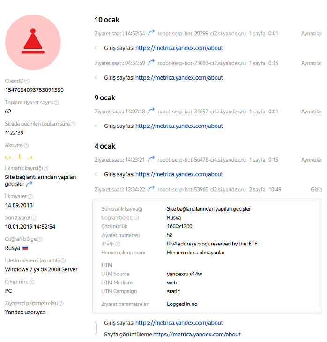The width and height of the screenshot is (327, 342).
Task: Open Toplam ziyaret sayısı help icon
Action: coord(56,103)
